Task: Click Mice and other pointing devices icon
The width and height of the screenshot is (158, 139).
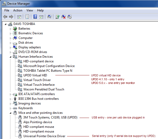Action: coord(15,113)
